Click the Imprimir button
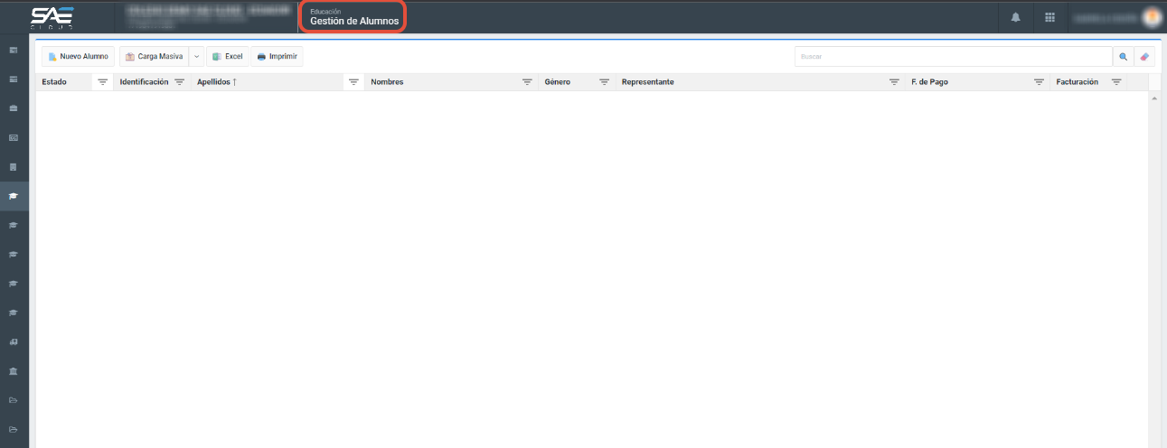The height and width of the screenshot is (448, 1167). pos(278,57)
